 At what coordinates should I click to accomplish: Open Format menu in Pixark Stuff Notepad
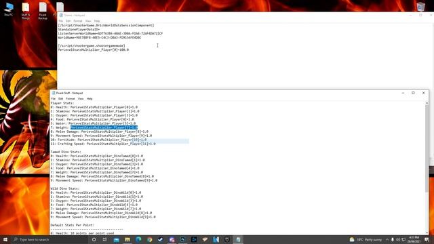[71, 98]
